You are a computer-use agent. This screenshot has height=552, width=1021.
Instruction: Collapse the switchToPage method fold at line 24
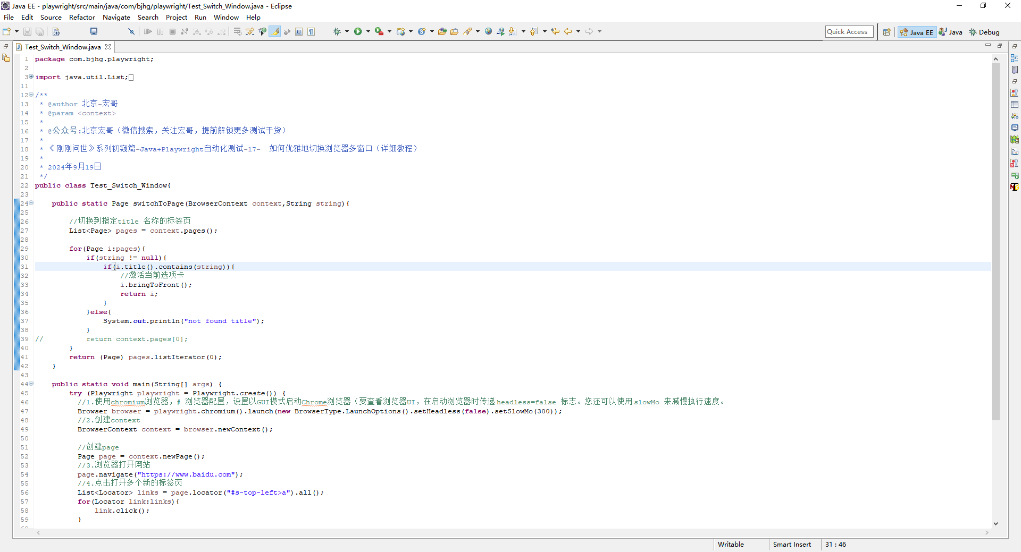pyautogui.click(x=31, y=203)
